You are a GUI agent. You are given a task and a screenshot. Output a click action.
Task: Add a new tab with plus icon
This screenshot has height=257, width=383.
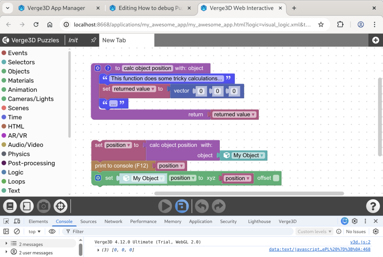pyautogui.click(x=375, y=40)
